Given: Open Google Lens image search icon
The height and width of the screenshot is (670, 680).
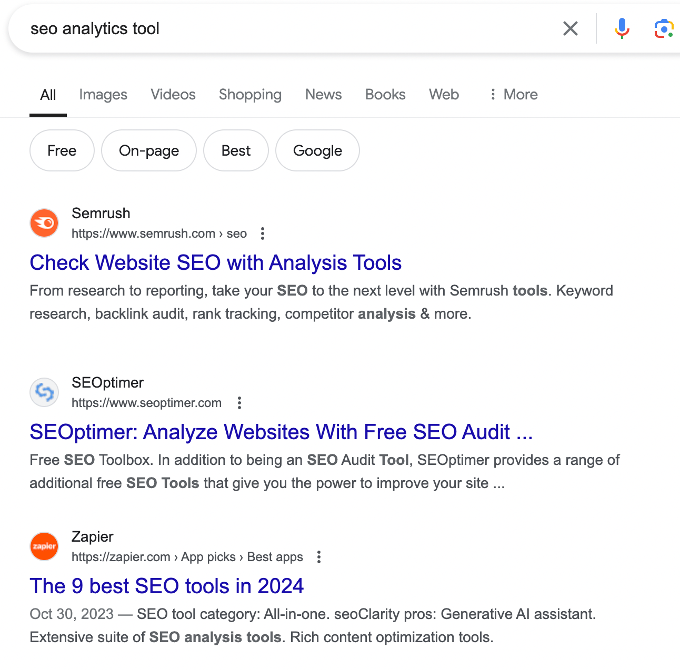Looking at the screenshot, I should click(x=664, y=28).
